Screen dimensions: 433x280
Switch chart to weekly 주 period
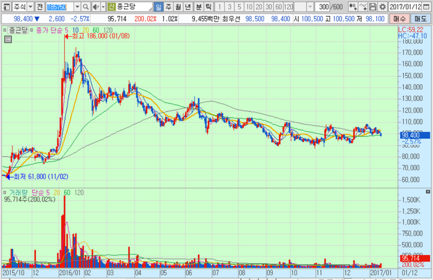tap(168, 7)
